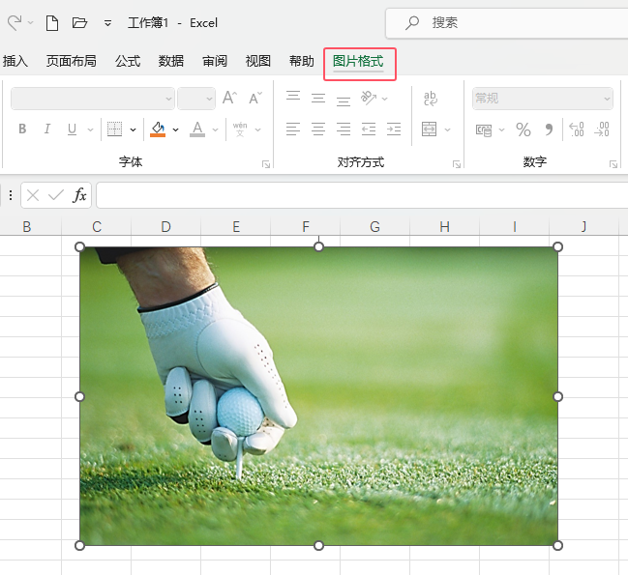Image resolution: width=628 pixels, height=575 pixels.
Task: Toggle Italic formatting
Action: click(x=47, y=129)
